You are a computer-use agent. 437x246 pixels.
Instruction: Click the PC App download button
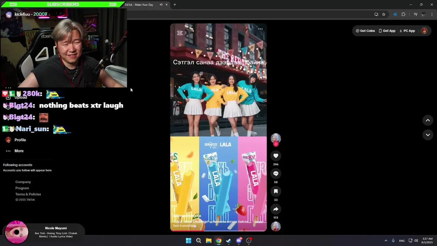[407, 31]
